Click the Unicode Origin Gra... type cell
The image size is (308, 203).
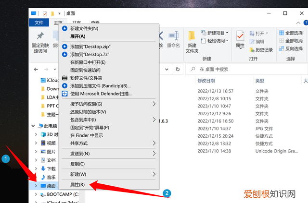[x=277, y=151]
